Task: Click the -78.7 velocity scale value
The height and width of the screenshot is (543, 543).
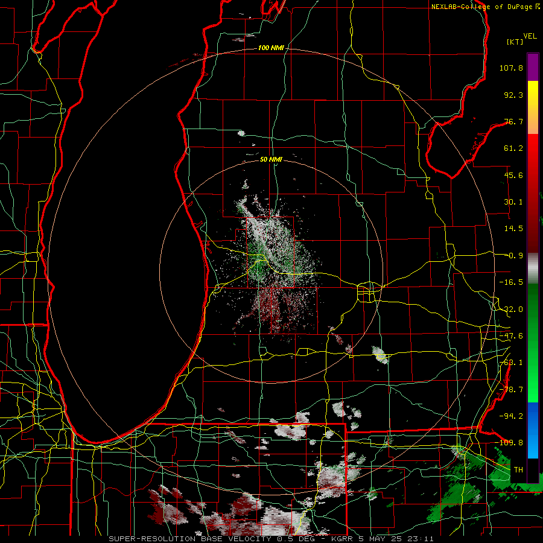Action: tap(511, 390)
